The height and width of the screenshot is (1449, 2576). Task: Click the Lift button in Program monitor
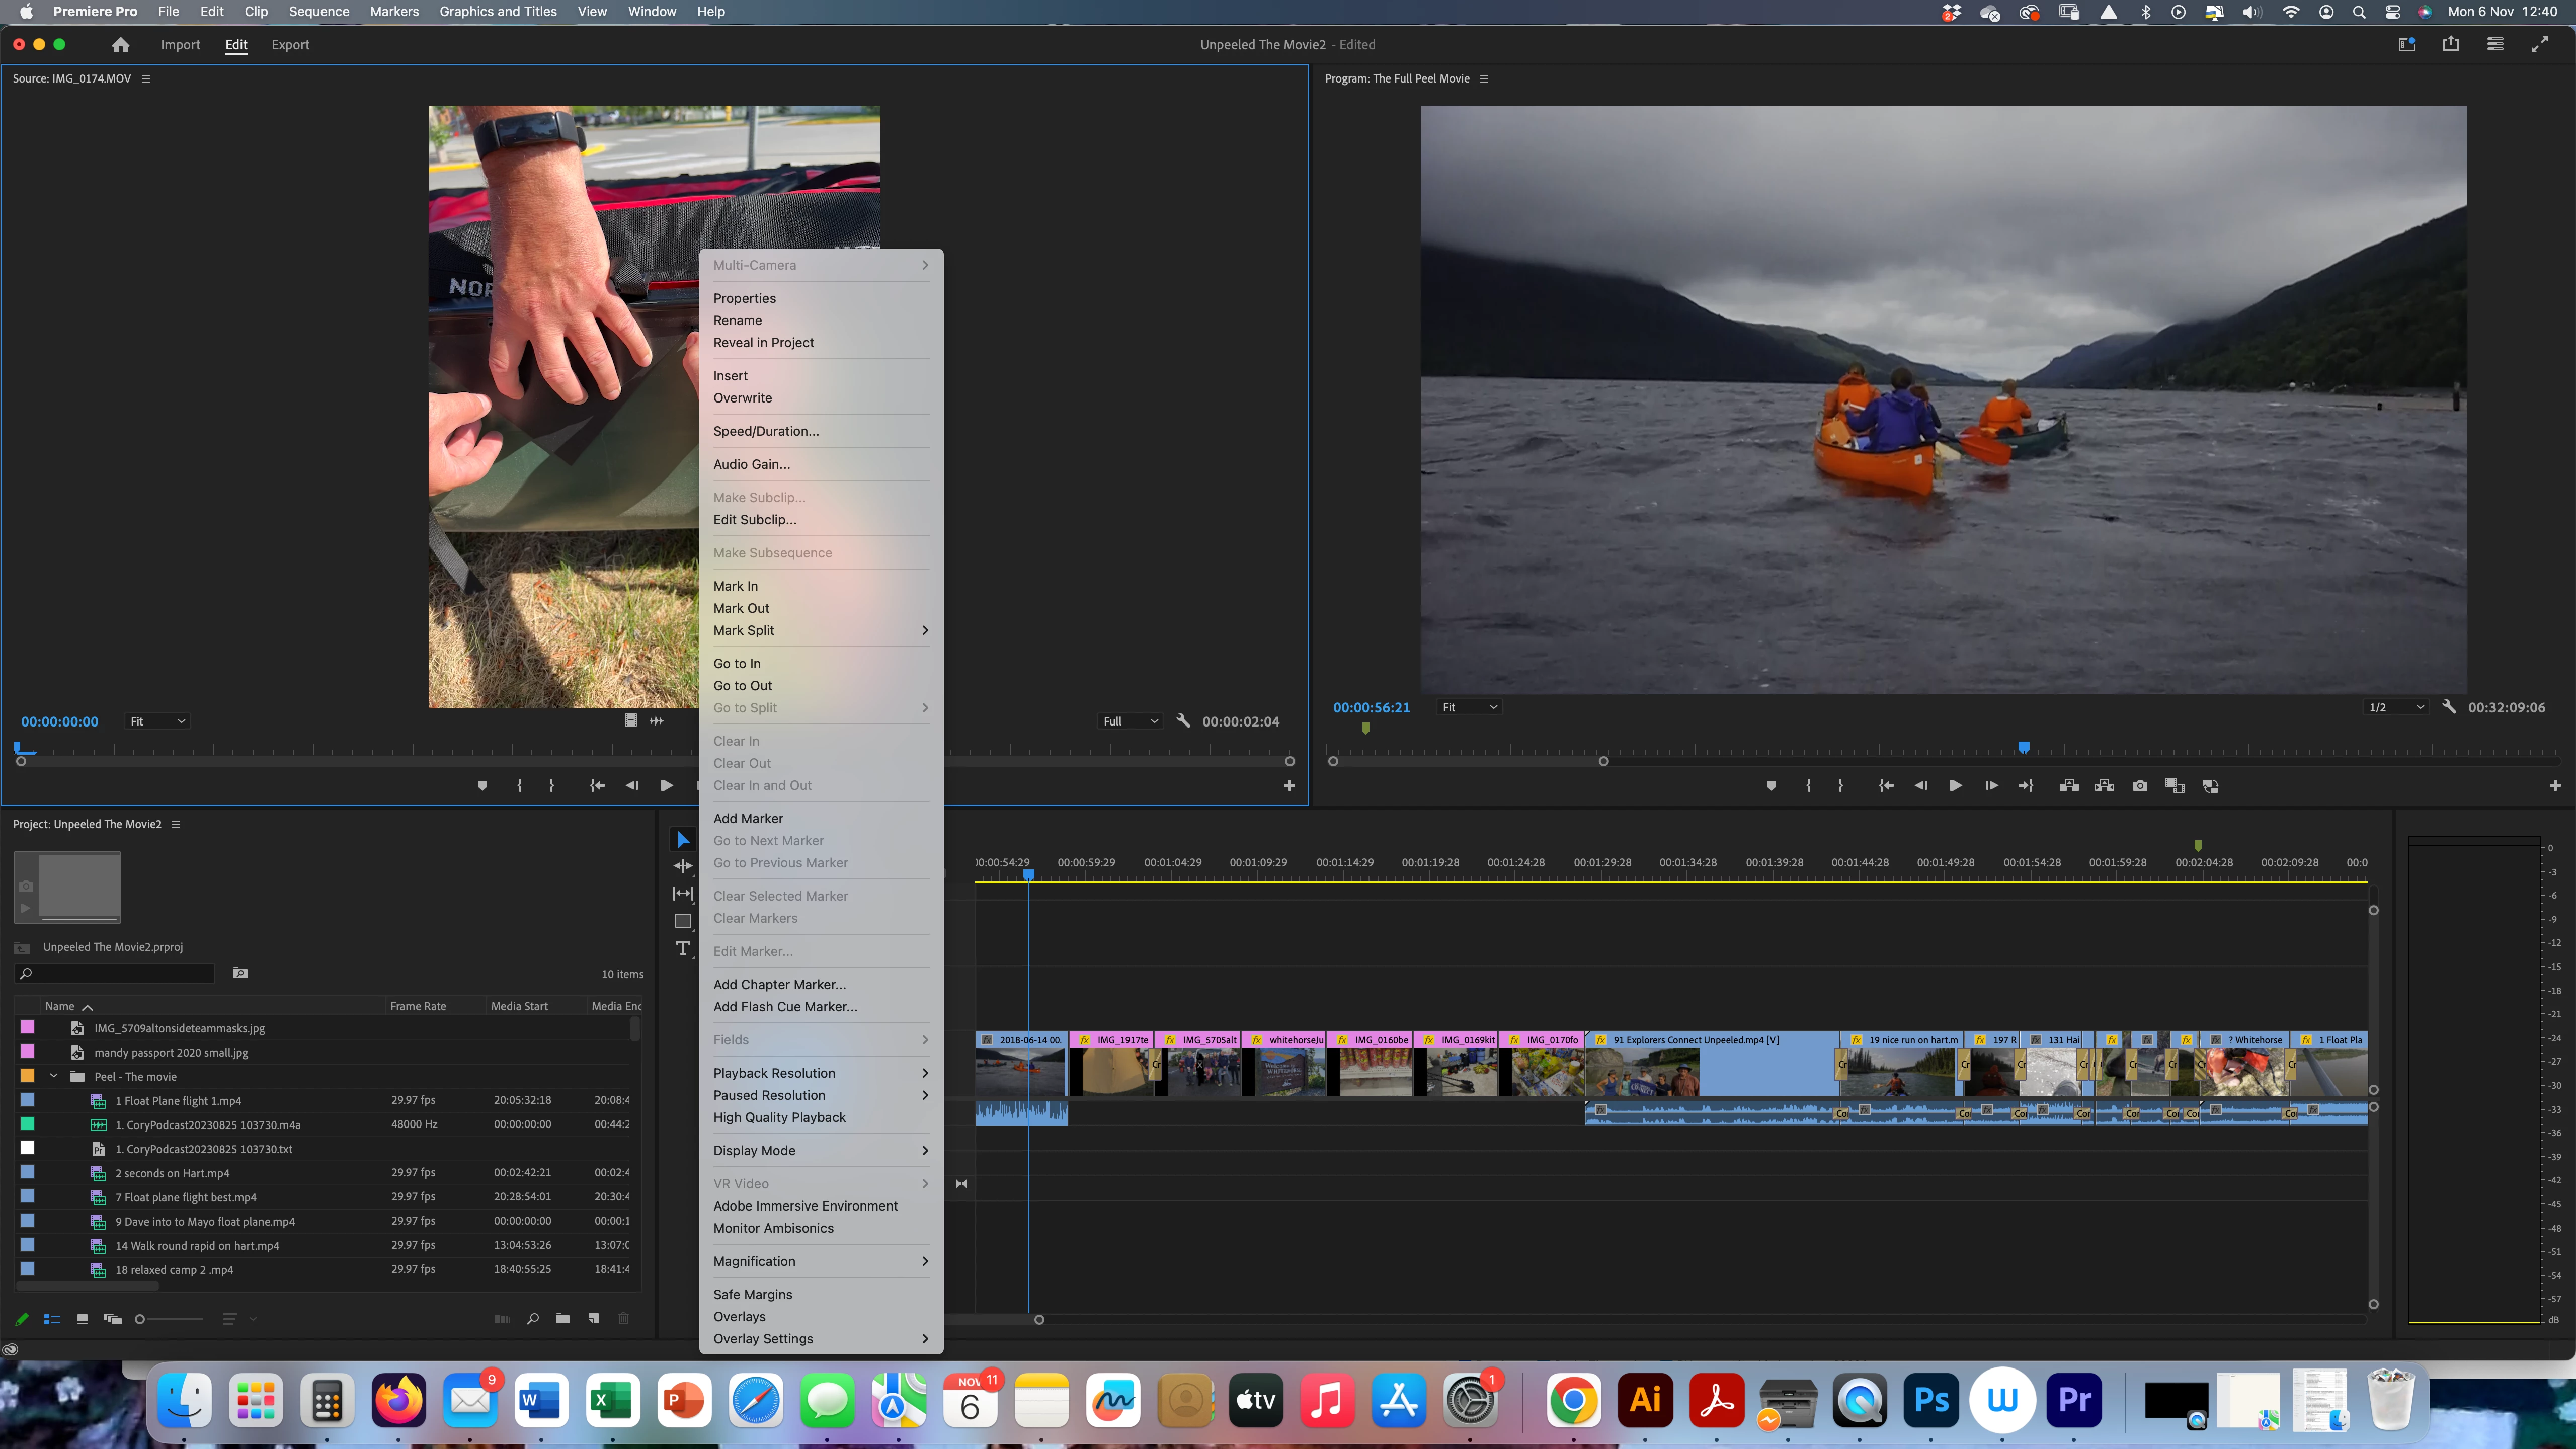coord(2069,786)
